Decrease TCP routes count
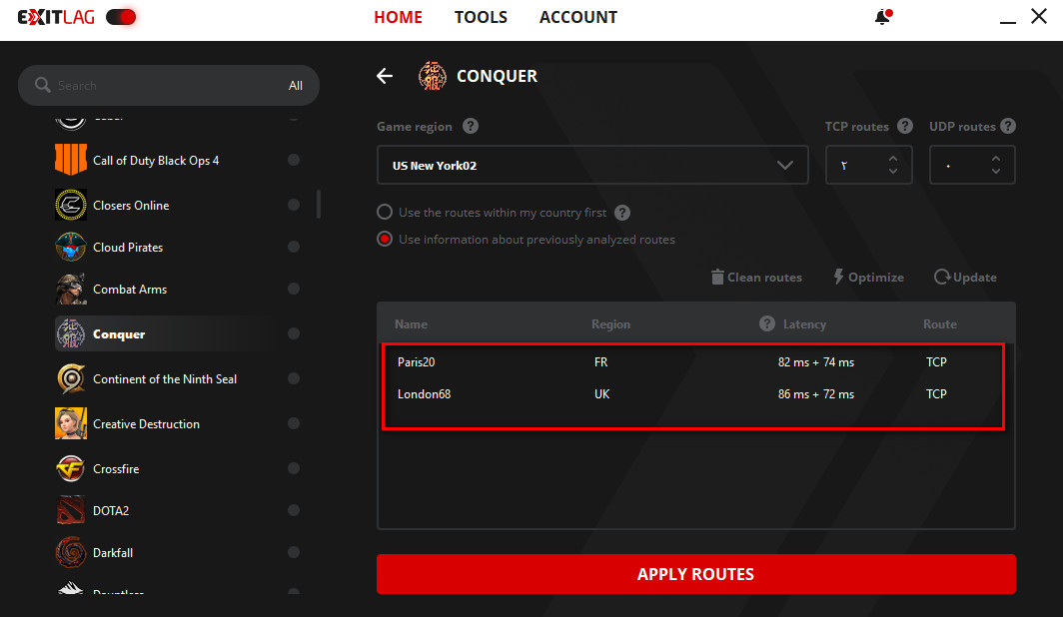This screenshot has height=617, width=1063. 893,172
